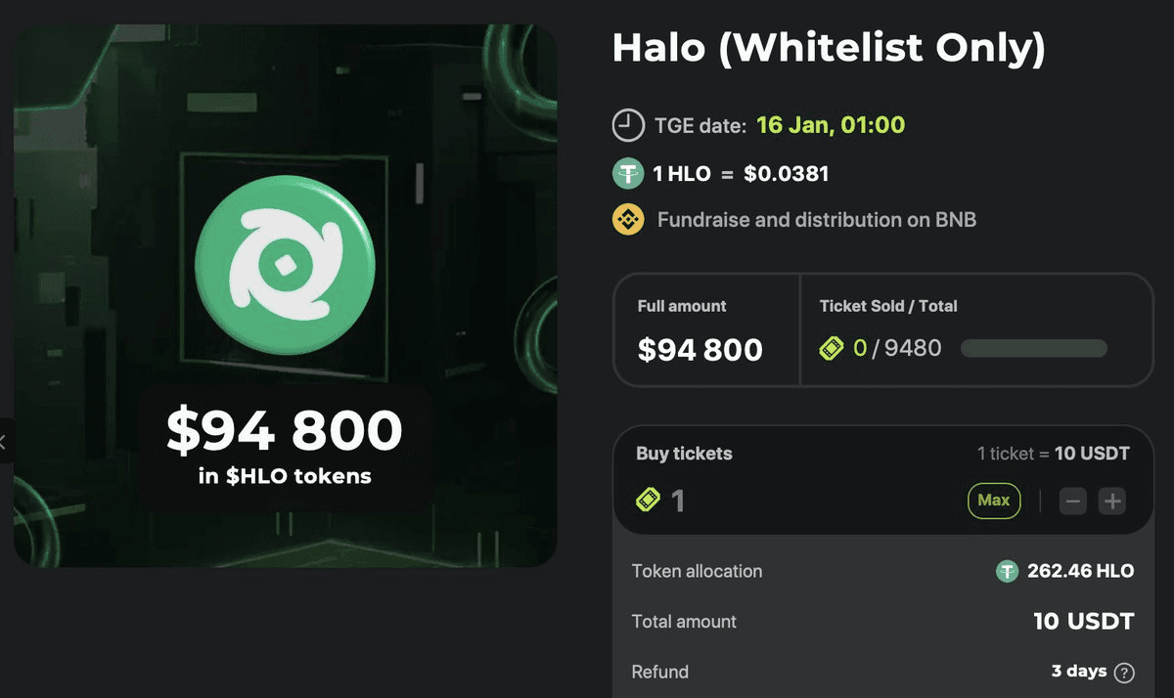Click the 10 USDT total amount value
The height and width of the screenshot is (698, 1174).
tap(1083, 622)
